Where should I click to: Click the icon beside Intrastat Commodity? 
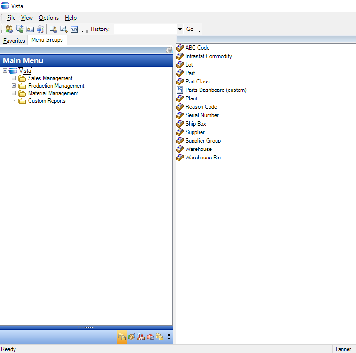pyautogui.click(x=180, y=56)
